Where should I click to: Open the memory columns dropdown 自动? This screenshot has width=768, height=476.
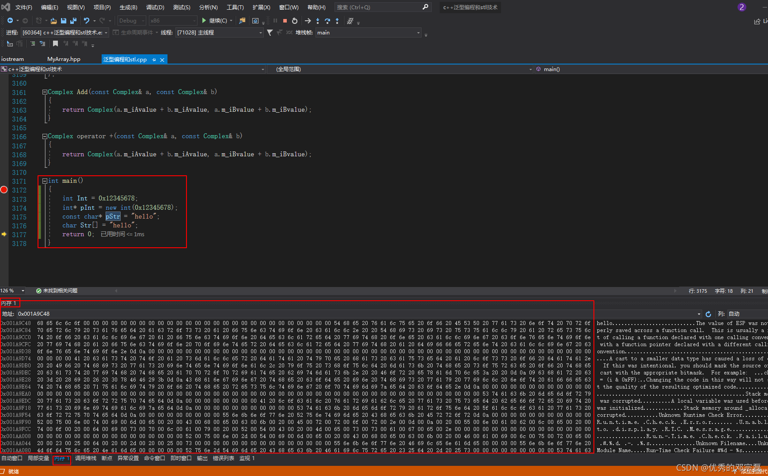click(747, 314)
